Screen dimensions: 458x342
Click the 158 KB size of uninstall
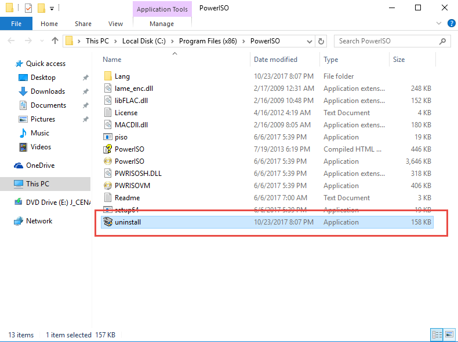(x=421, y=222)
